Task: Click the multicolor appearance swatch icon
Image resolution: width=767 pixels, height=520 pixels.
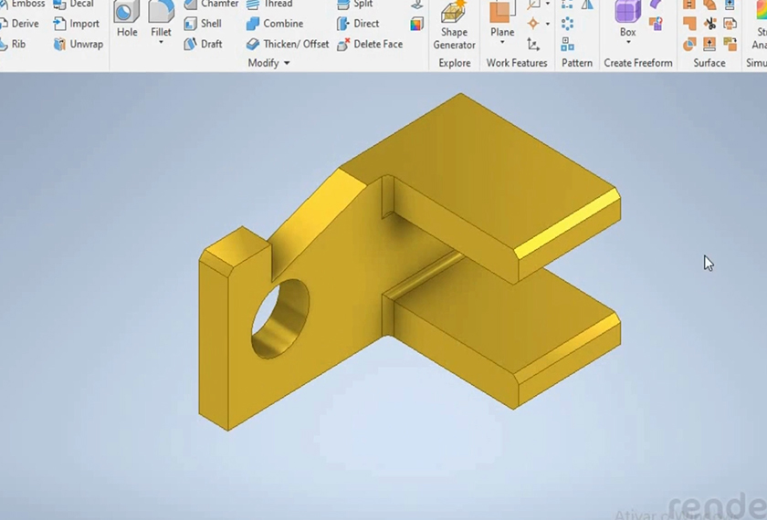Action: click(417, 25)
